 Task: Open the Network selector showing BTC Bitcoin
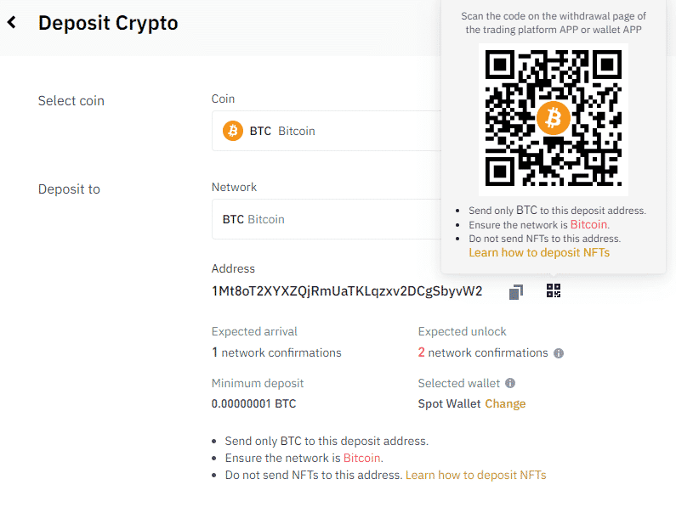point(327,219)
